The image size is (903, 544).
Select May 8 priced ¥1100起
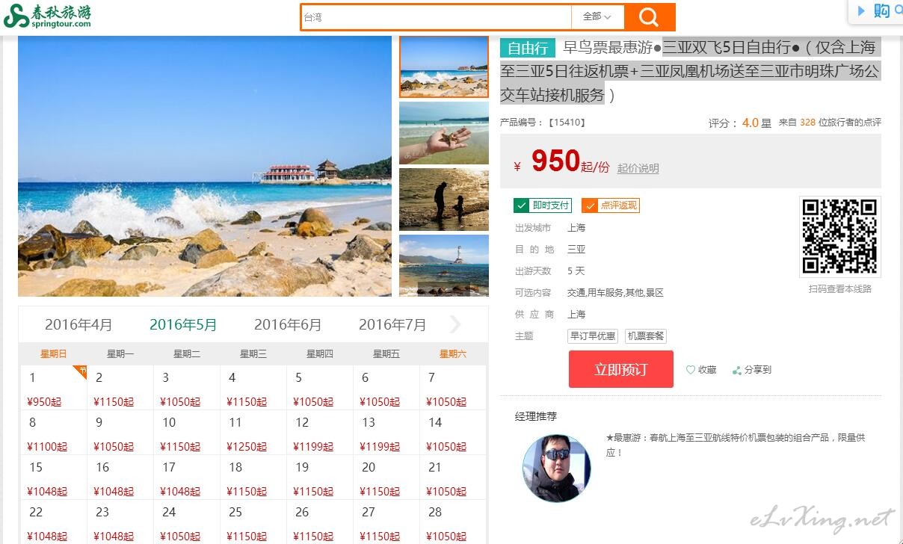pos(54,433)
